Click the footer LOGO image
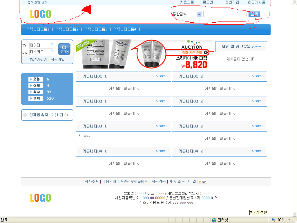297x223 pixels. 40,198
